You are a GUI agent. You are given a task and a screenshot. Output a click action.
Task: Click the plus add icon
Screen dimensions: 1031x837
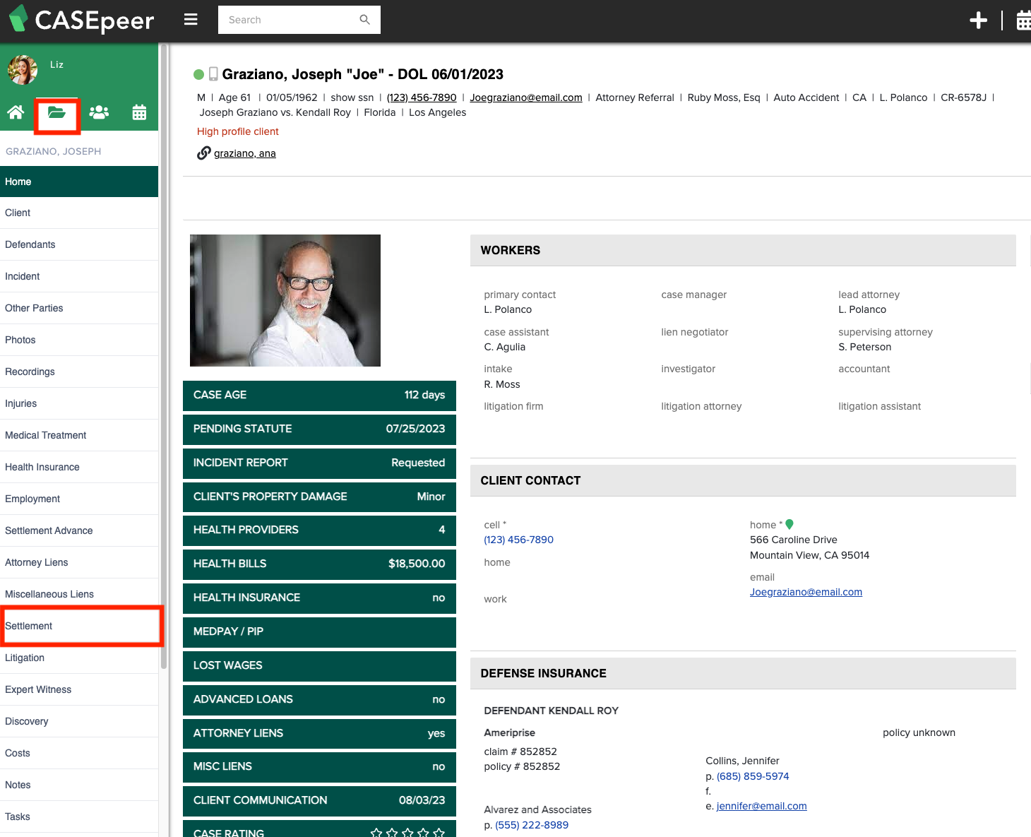tap(978, 20)
